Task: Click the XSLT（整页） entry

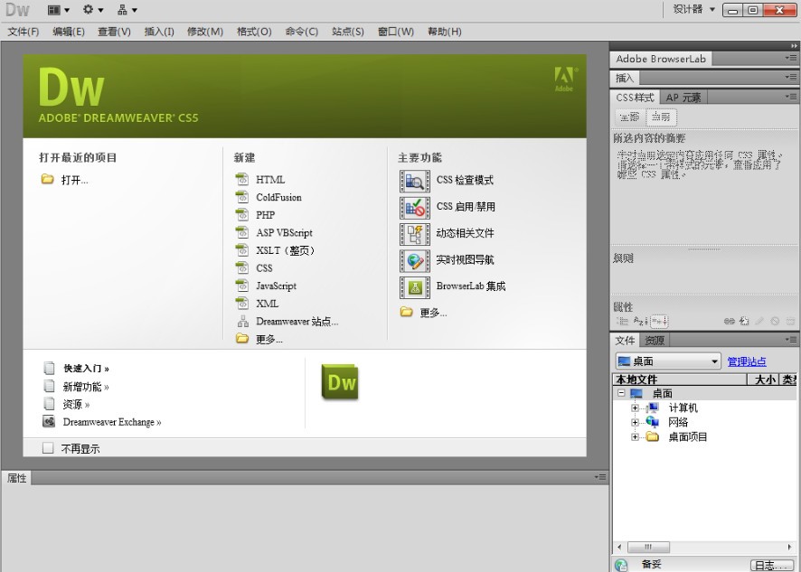Action: pyautogui.click(x=286, y=250)
